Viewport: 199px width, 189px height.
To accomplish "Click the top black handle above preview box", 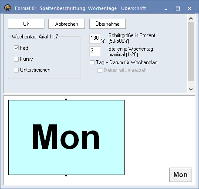I will pyautogui.click(x=66, y=100).
